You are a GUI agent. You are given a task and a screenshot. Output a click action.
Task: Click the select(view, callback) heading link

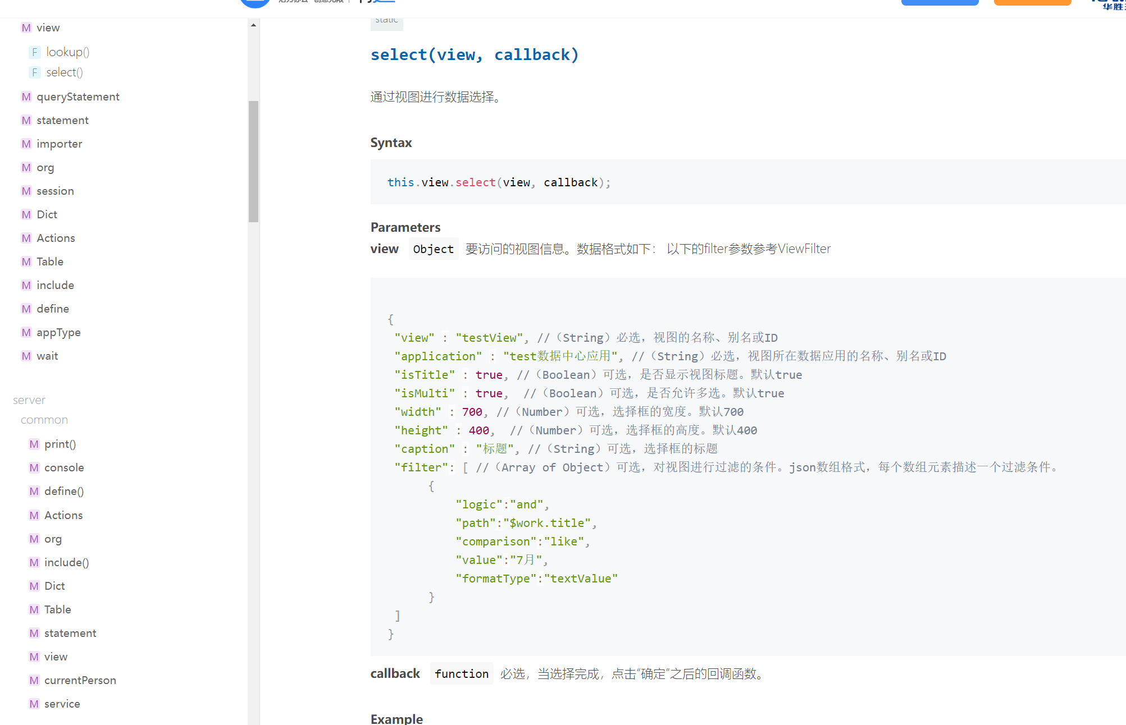point(474,54)
